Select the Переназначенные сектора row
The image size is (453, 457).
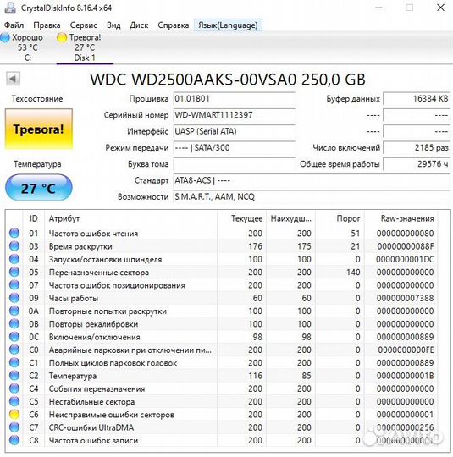pyautogui.click(x=222, y=273)
